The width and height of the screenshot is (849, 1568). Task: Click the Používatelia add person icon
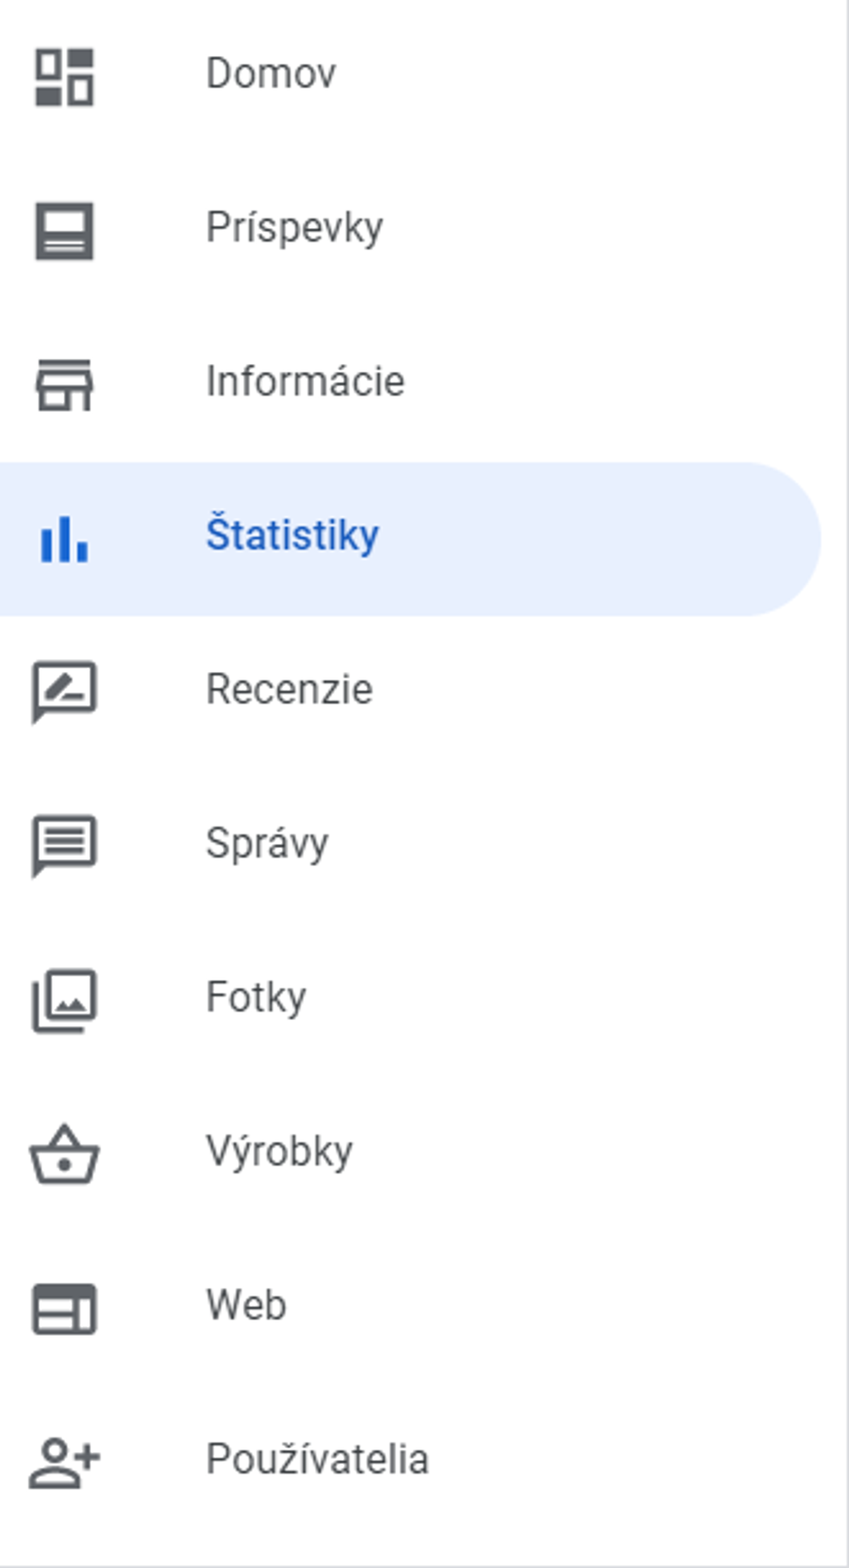tap(64, 1462)
